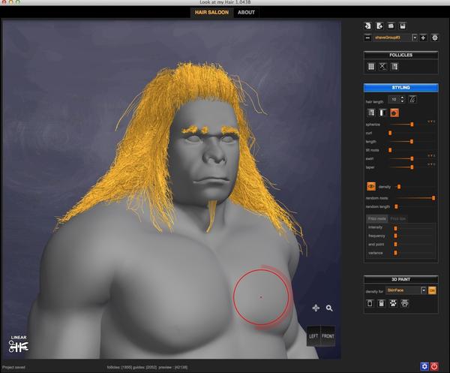Click the length slider handle

tap(412, 142)
